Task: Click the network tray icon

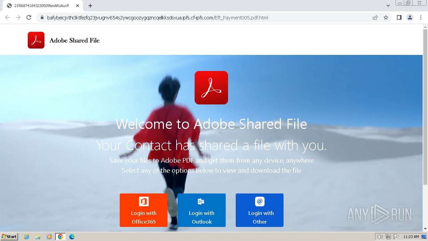Action: tap(388, 237)
